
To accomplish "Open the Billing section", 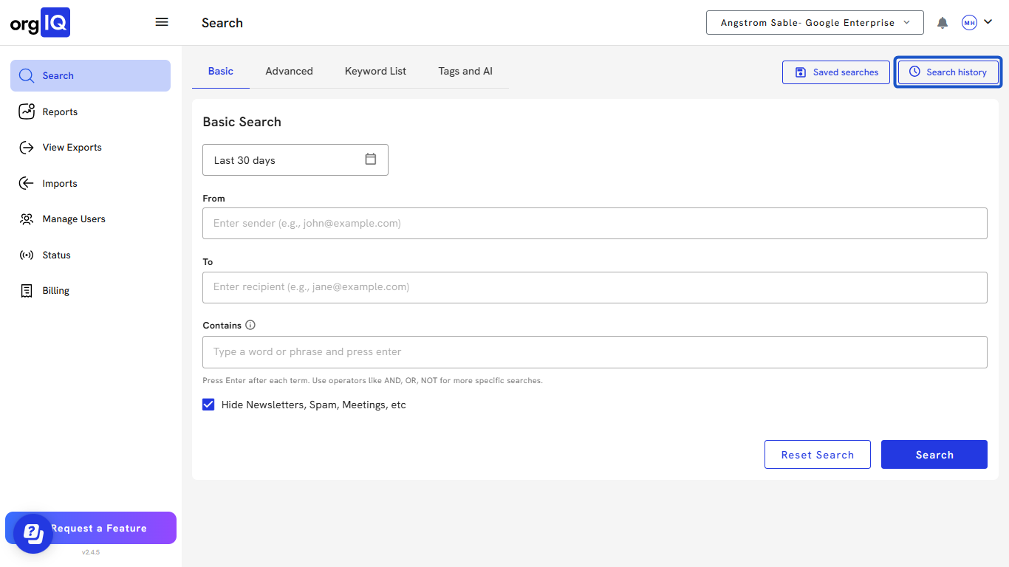I will [x=55, y=291].
